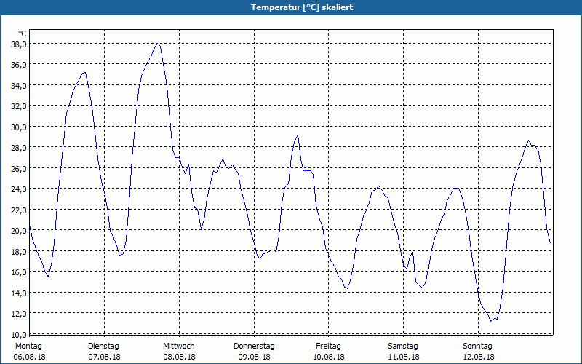The width and height of the screenshot is (582, 364).
Task: Select the Freitag 10.08.18 axis label
Action: click(329, 352)
